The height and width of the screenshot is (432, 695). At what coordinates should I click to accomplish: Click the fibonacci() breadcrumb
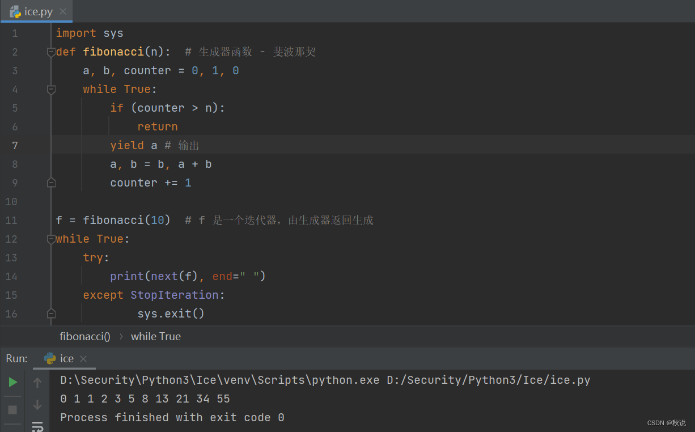point(85,337)
